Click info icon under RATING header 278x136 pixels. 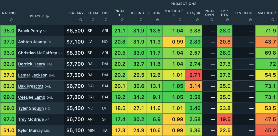click(11, 20)
